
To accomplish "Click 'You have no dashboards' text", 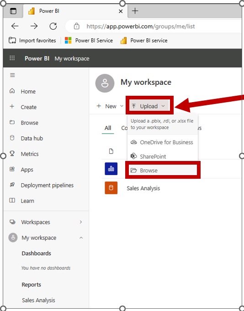I will coord(46,268).
